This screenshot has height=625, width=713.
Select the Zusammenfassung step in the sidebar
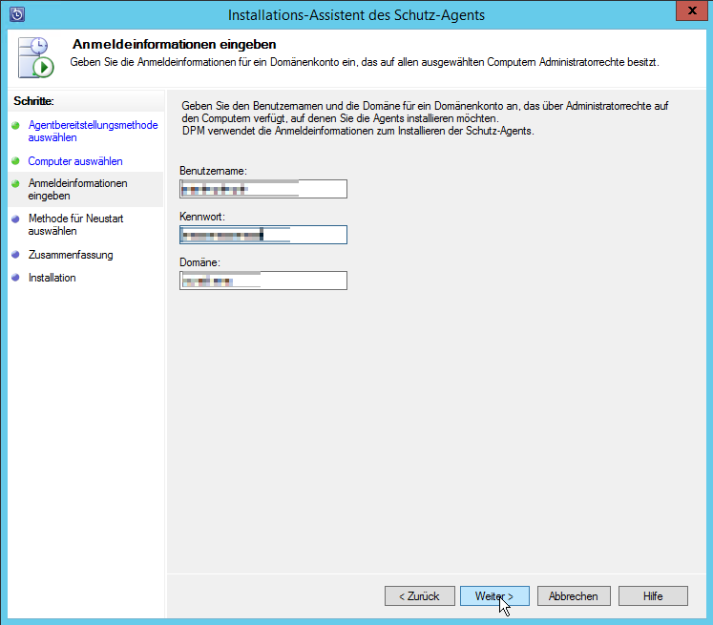[x=71, y=255]
